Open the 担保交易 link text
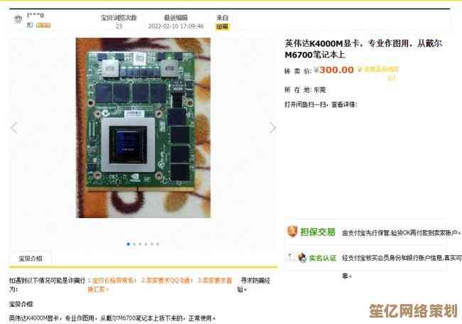Image resolution: width=462 pixels, height=324 pixels. (x=318, y=232)
